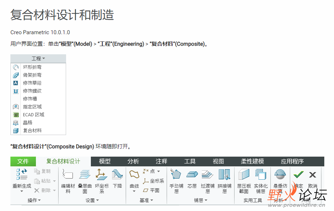This screenshot has height=211, width=334.
Task: Open the 视图 view tab
Action: tap(218, 161)
